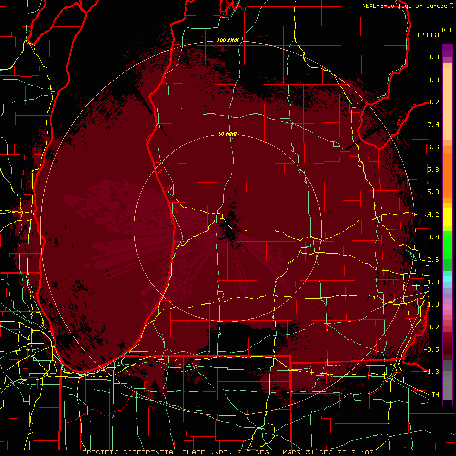The image size is (456, 456).
Task: Click the 50 NMI range ring label
Action: (x=227, y=134)
